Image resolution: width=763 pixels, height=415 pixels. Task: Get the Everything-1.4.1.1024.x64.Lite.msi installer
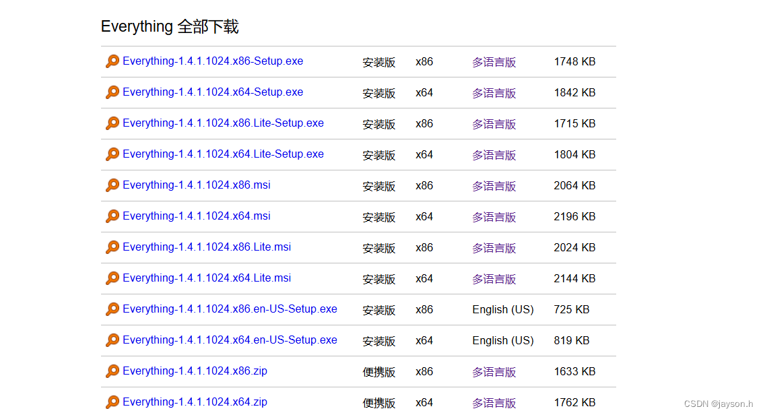(207, 278)
